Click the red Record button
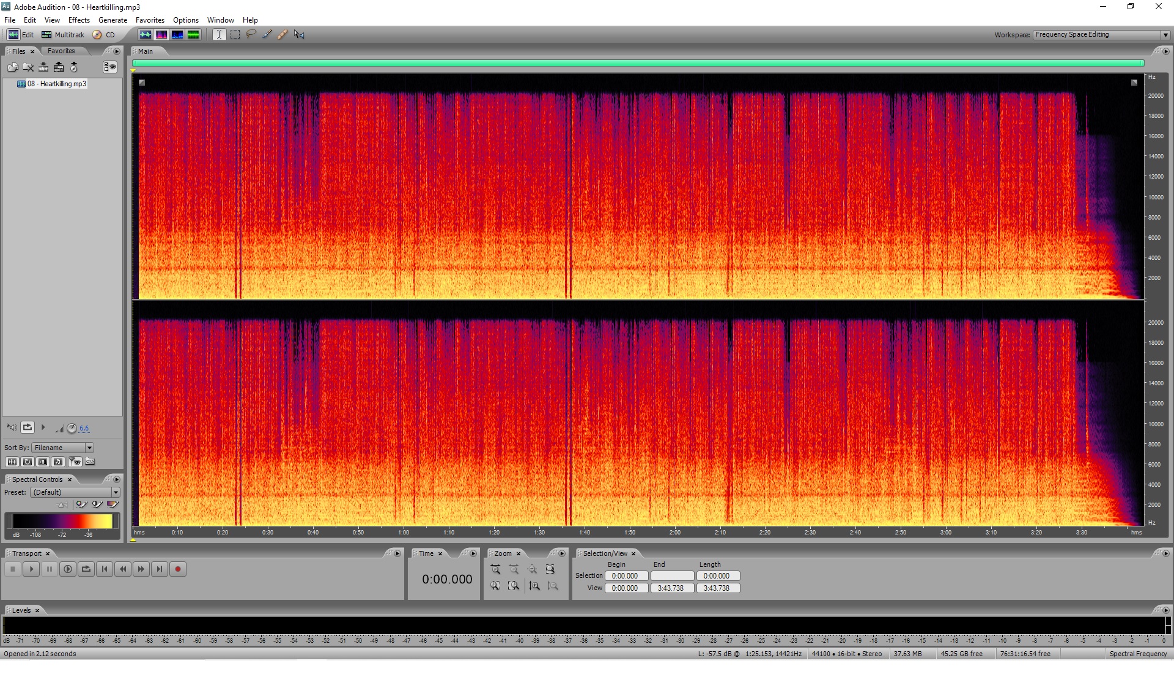This screenshot has width=1174, height=691. pos(178,569)
